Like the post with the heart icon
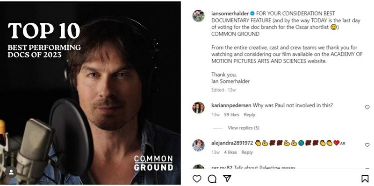 (x=197, y=179)
